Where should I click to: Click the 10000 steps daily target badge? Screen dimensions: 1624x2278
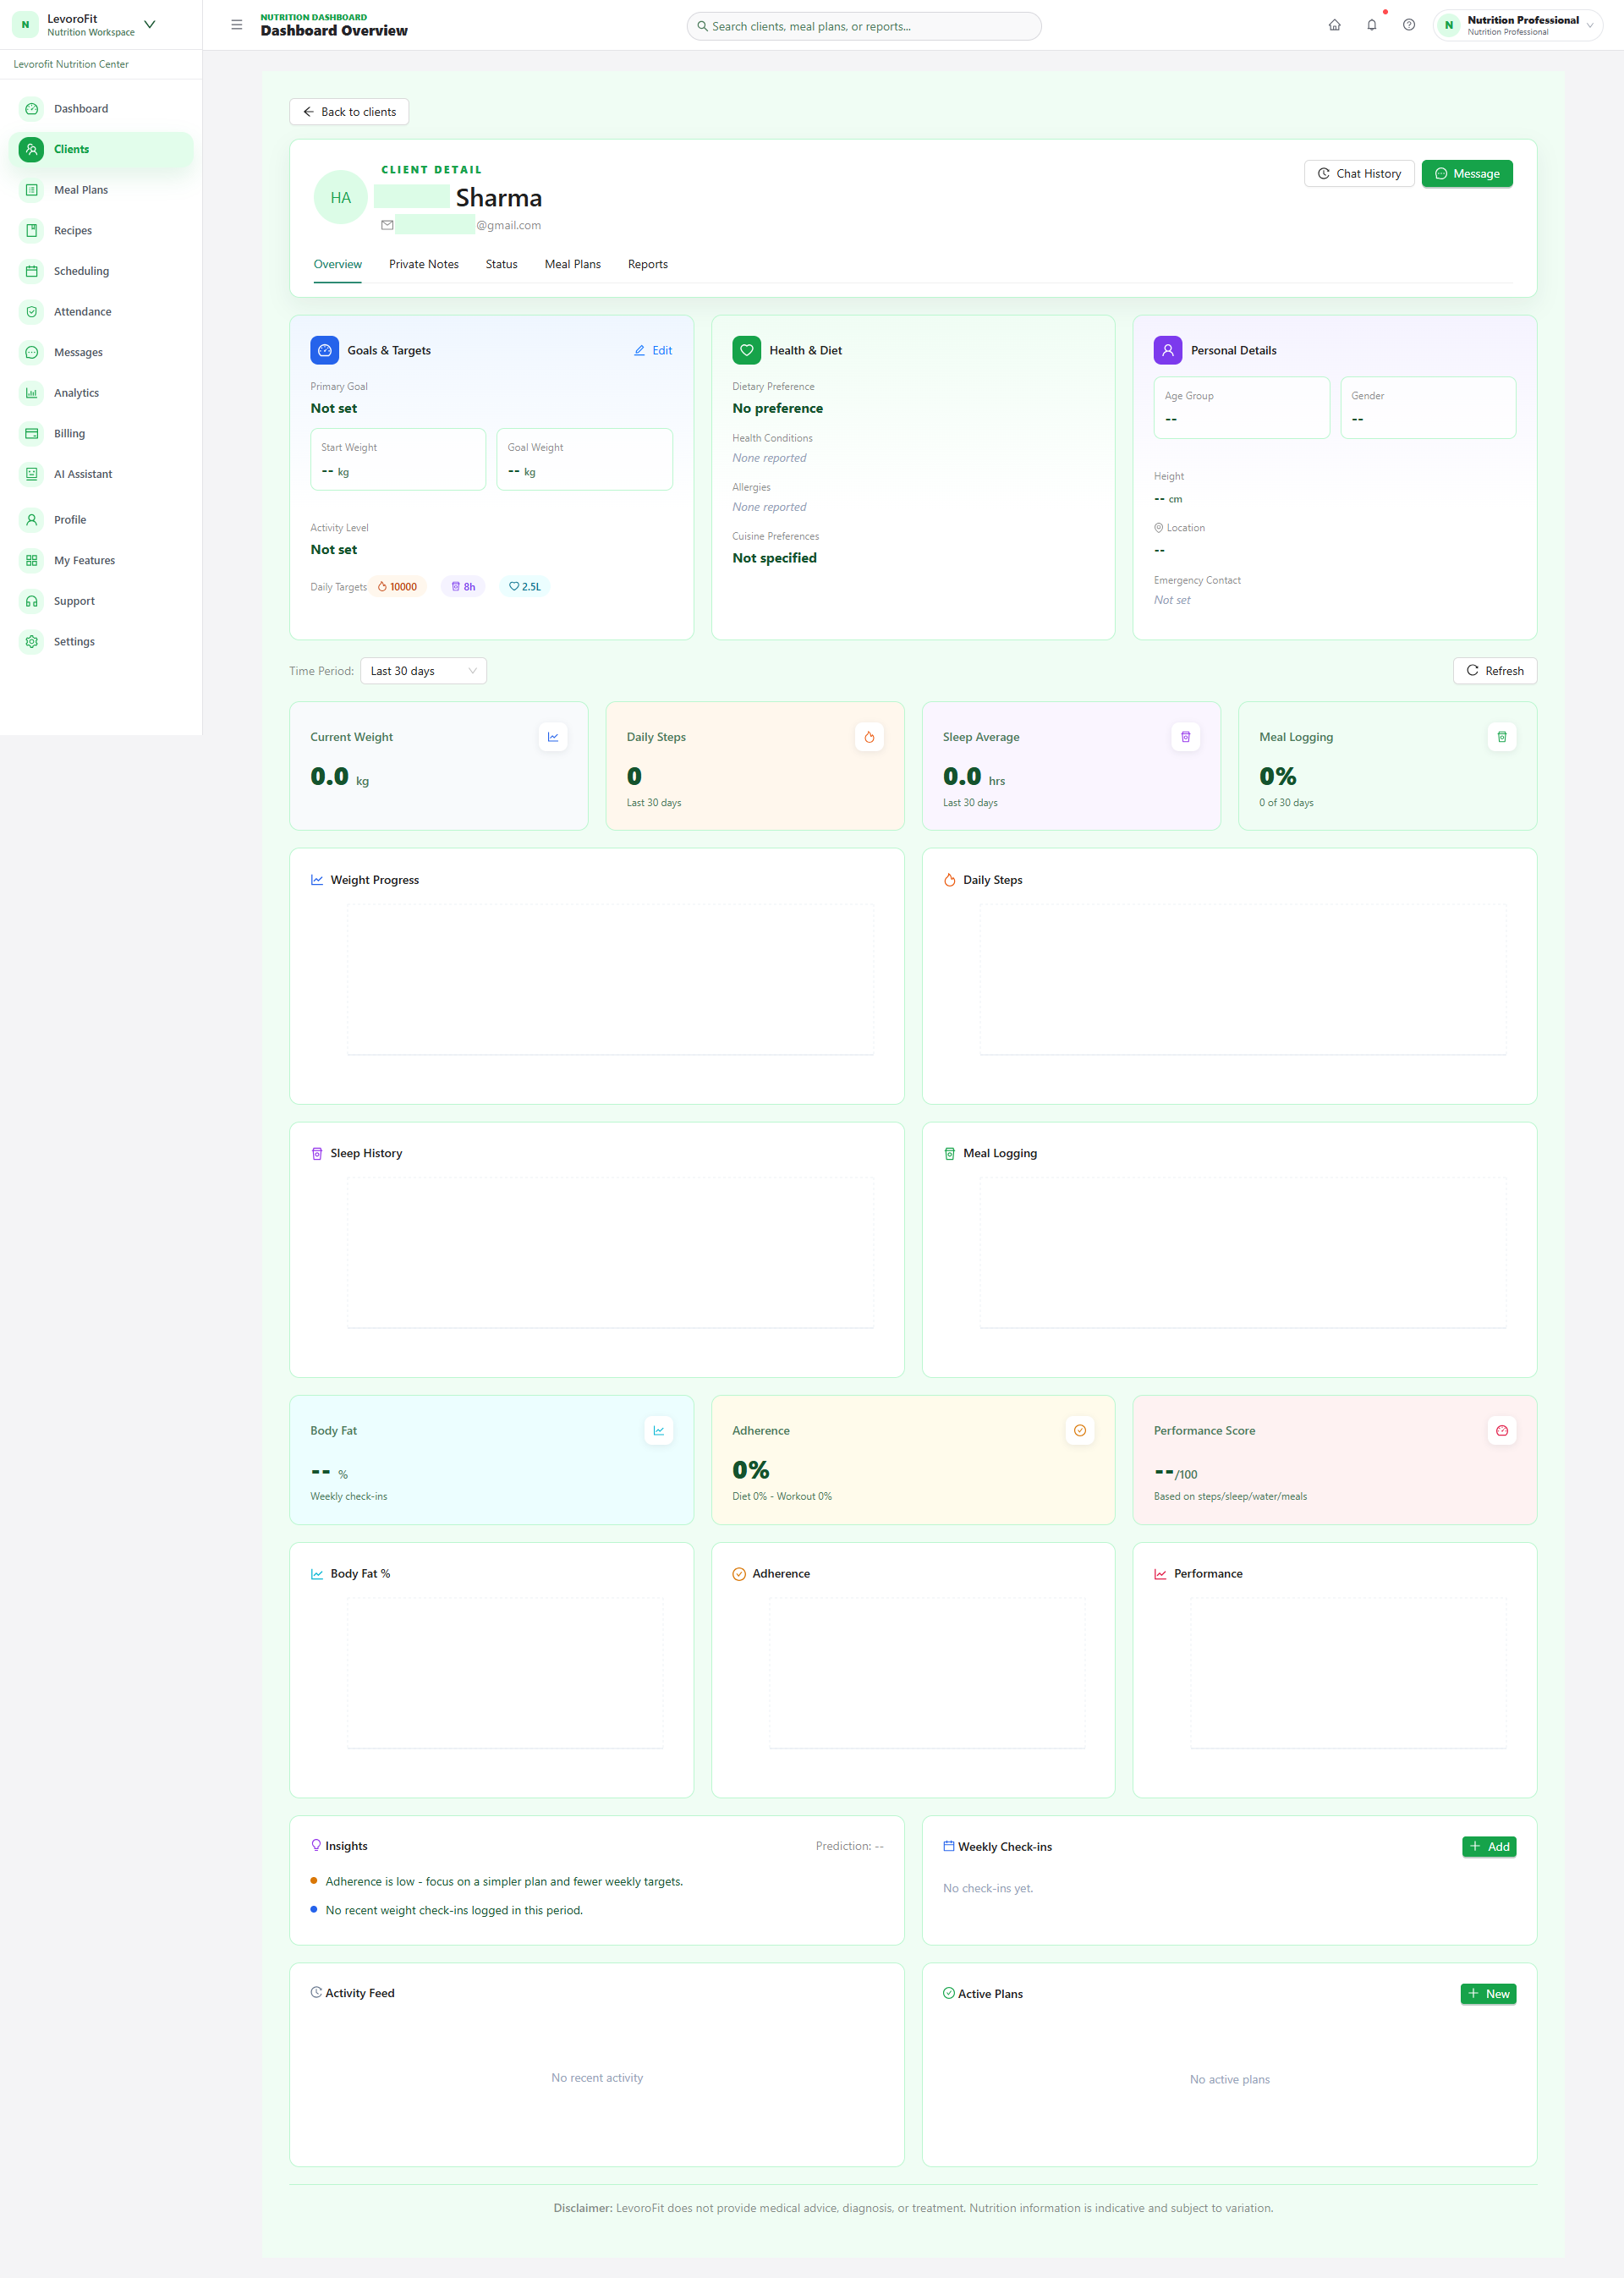[397, 587]
